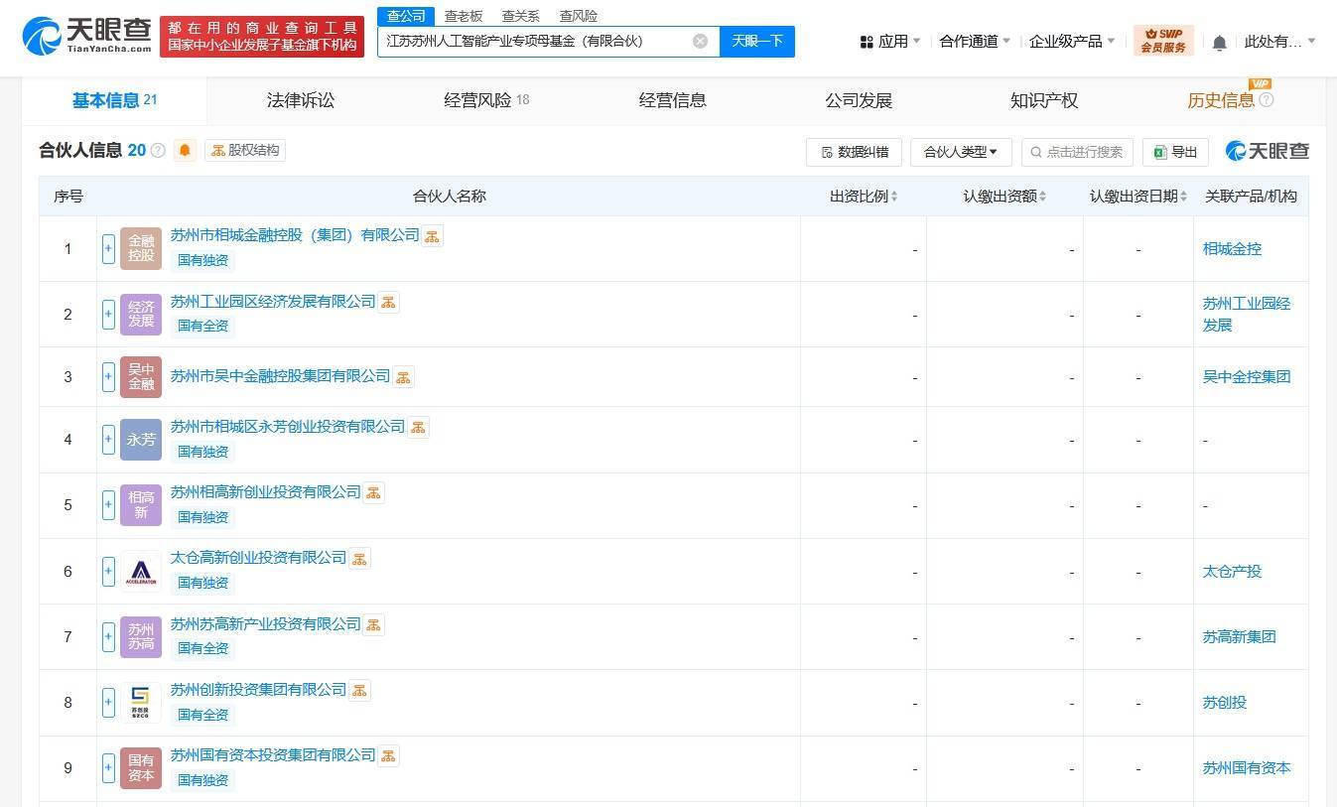1337x807 pixels.
Task: Expand row 4 永芳创业投资 with plus button
Action: click(108, 439)
